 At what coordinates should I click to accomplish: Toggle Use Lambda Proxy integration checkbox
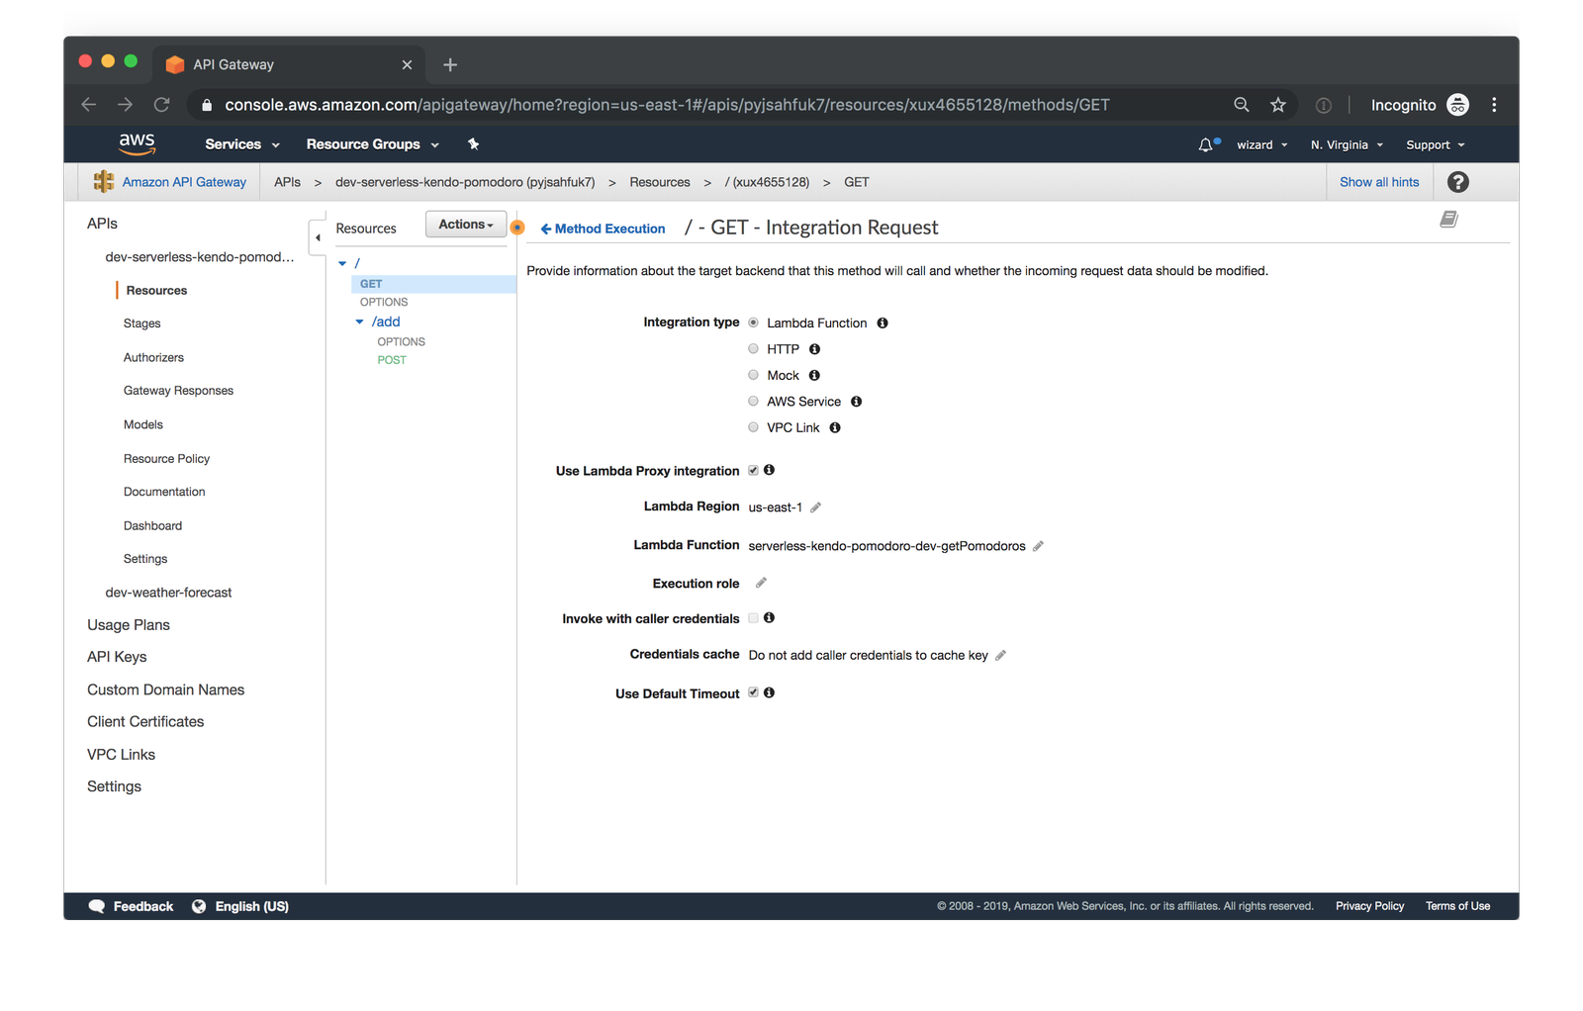click(754, 471)
